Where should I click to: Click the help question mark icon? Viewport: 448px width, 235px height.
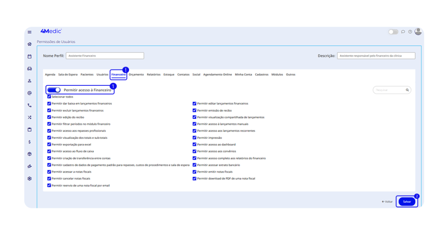[x=410, y=32]
